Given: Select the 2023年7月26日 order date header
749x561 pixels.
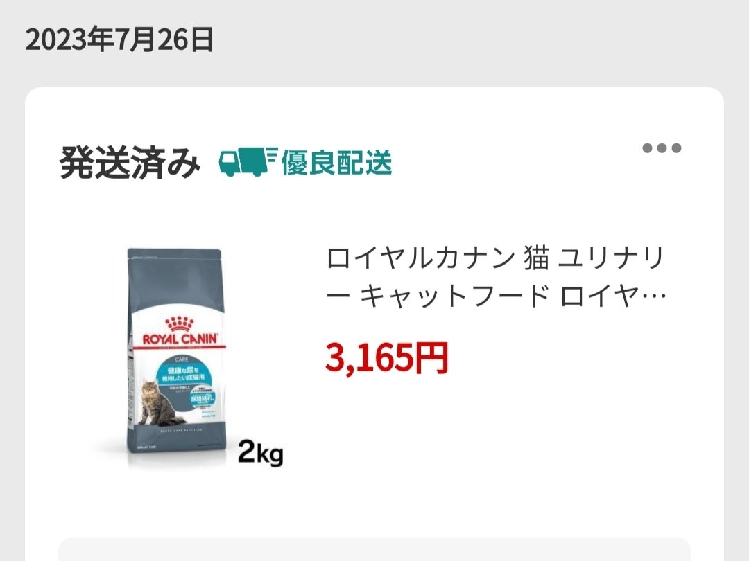Looking at the screenshot, I should pyautogui.click(x=119, y=39).
